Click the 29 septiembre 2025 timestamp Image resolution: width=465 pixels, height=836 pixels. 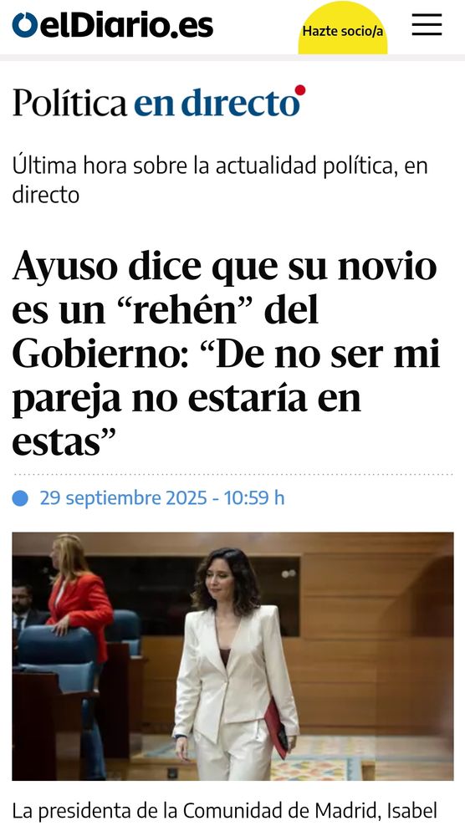coord(162,498)
